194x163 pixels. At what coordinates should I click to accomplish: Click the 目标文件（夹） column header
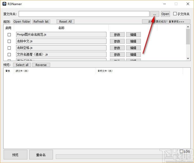139,71
